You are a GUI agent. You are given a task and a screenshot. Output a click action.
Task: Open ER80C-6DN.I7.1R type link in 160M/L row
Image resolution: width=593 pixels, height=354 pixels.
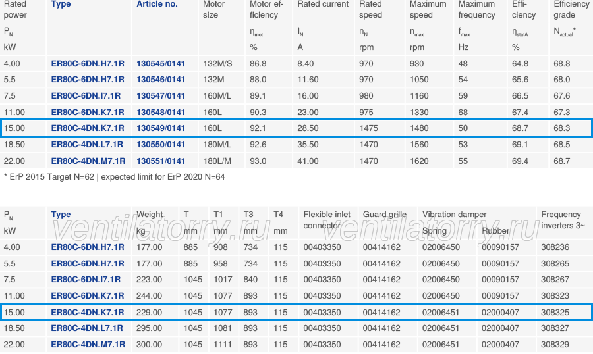coord(86,96)
